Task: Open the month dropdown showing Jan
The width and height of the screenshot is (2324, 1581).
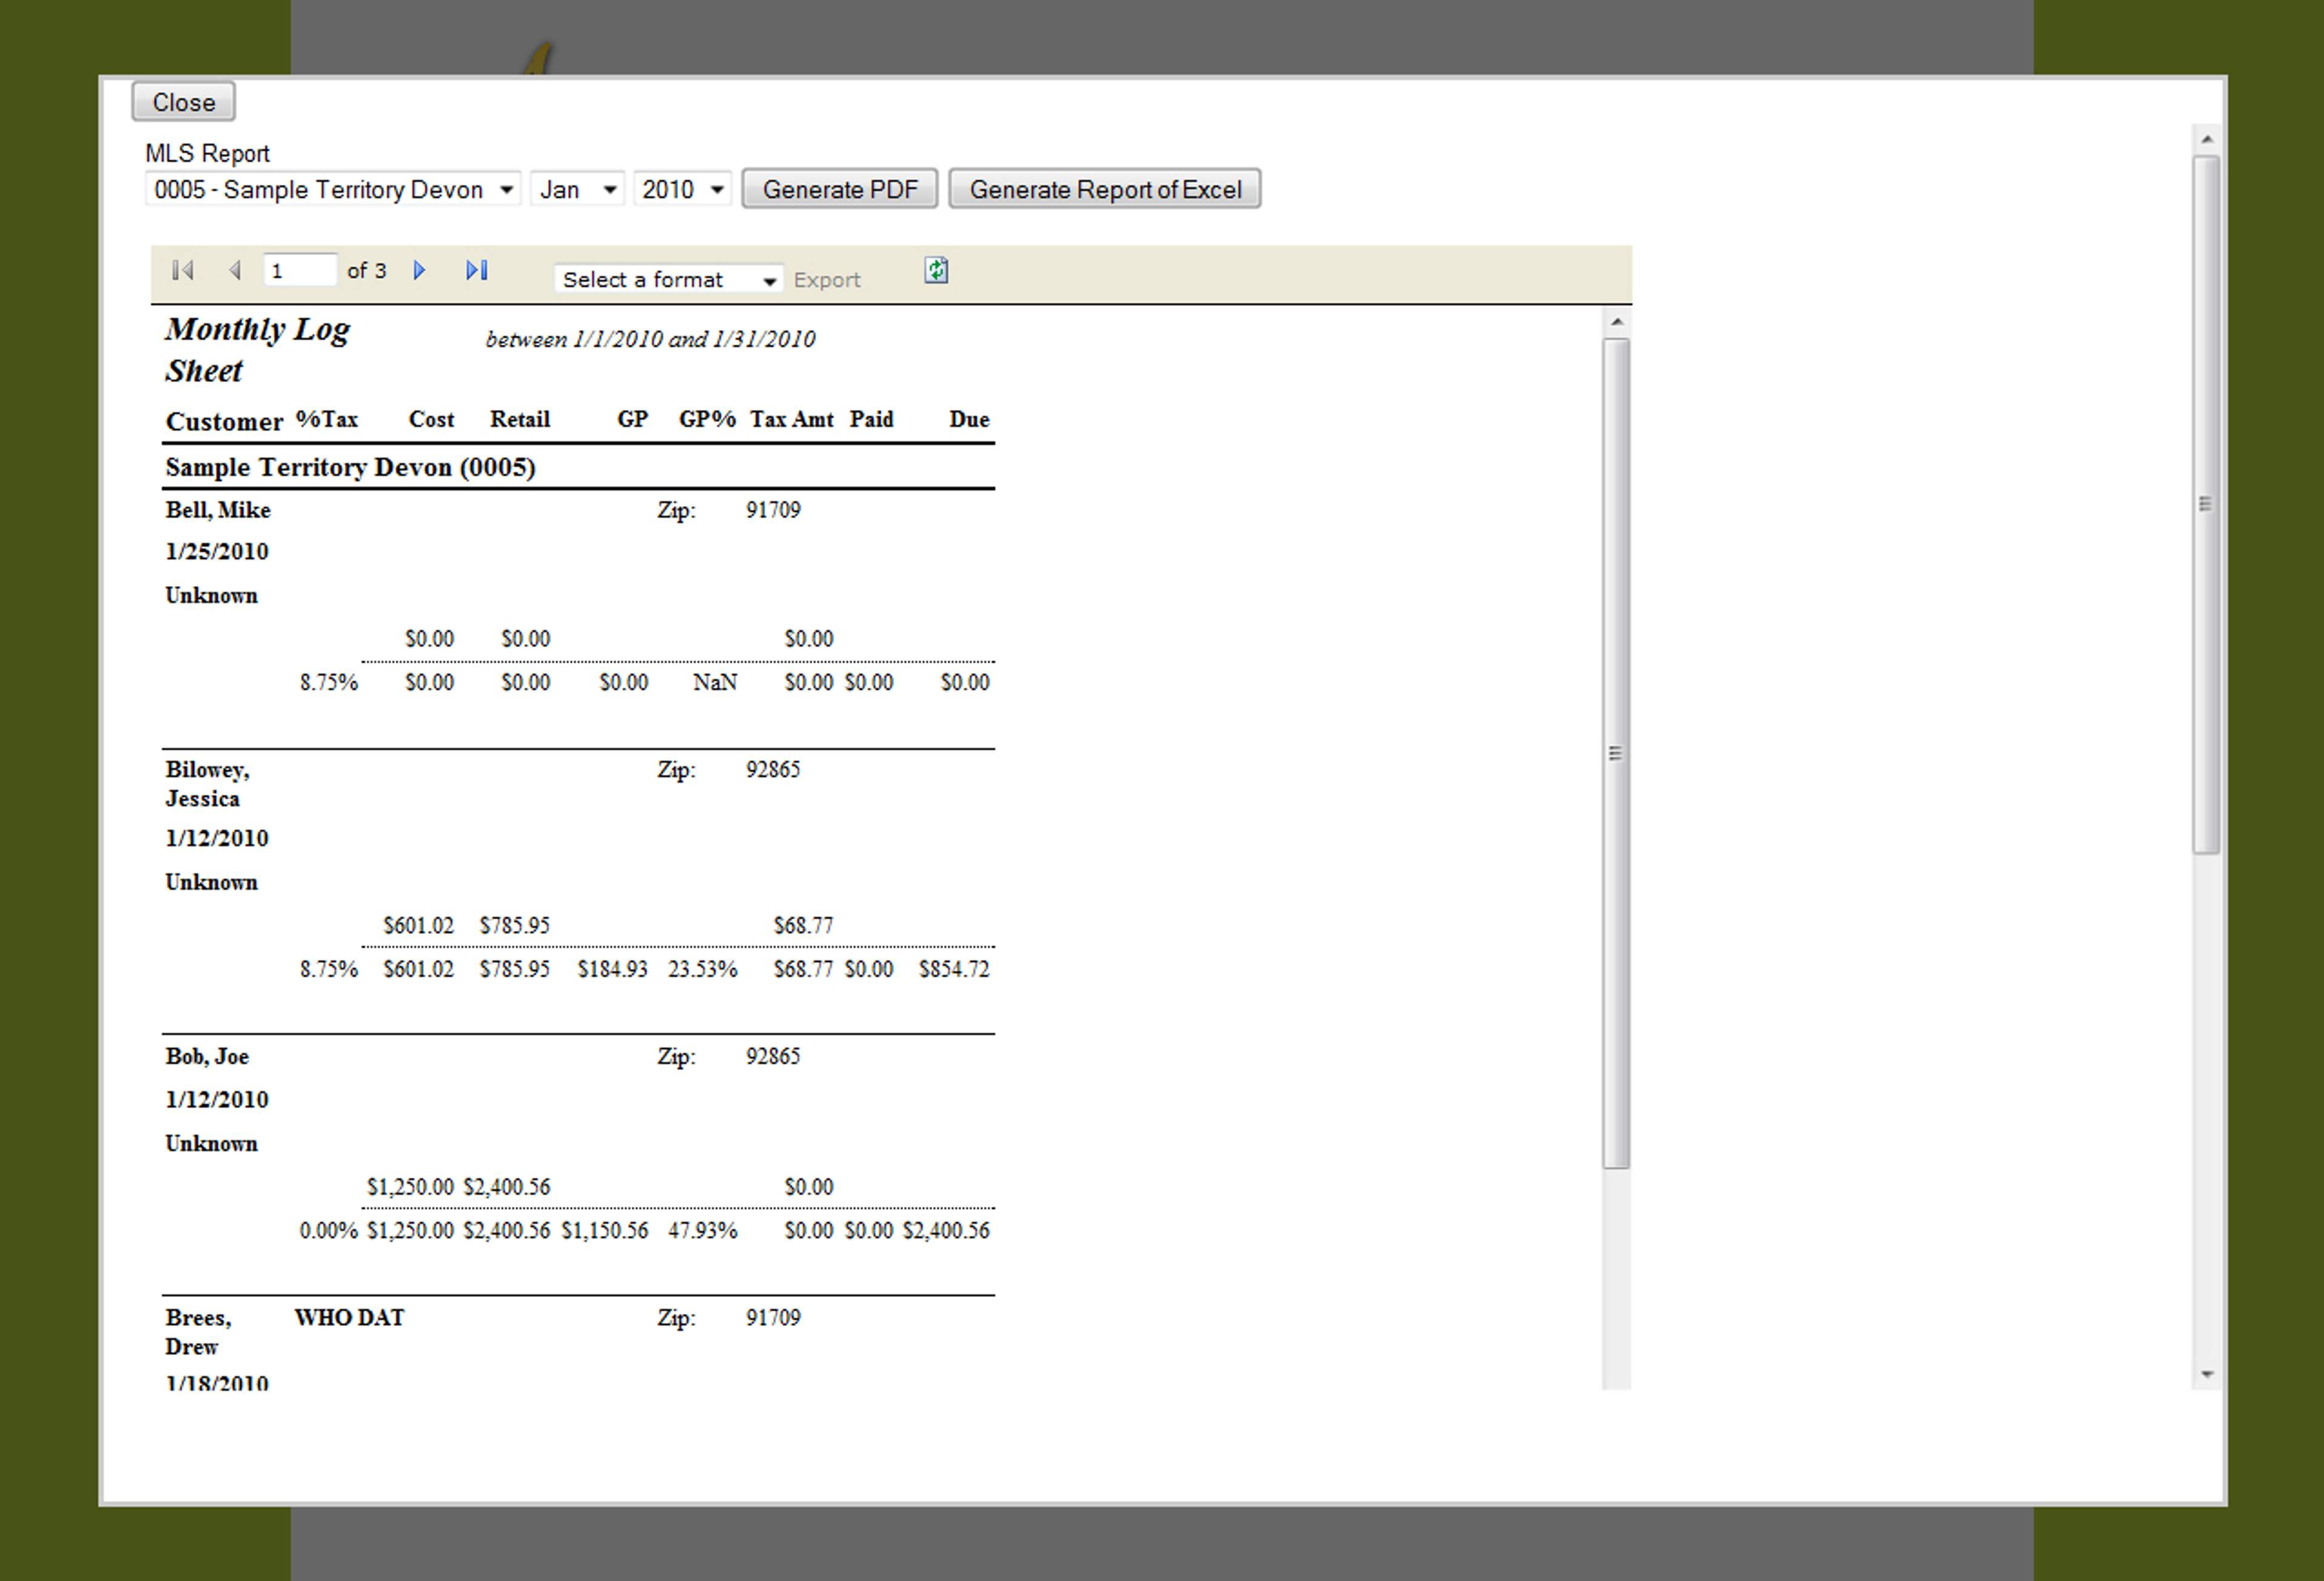Action: point(577,189)
